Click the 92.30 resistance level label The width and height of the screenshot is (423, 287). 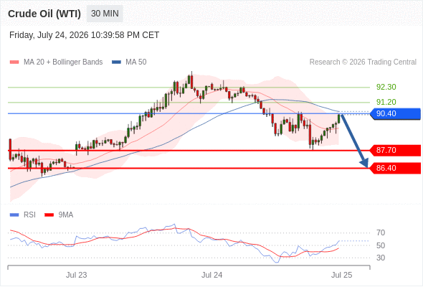(x=386, y=87)
